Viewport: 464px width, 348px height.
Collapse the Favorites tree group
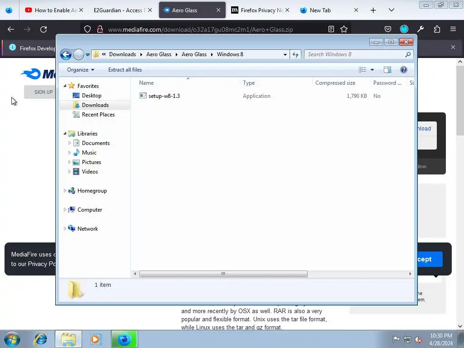(x=65, y=86)
